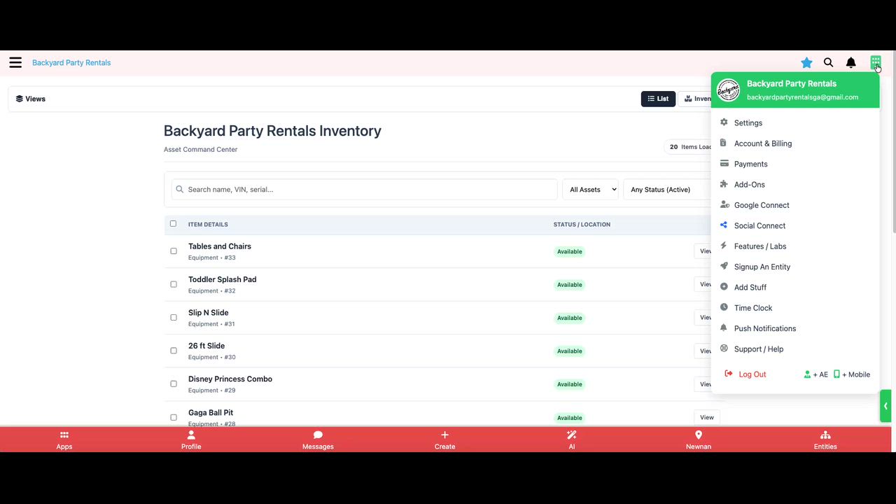Open the search magnifier in header
Image resolution: width=896 pixels, height=504 pixels.
pyautogui.click(x=828, y=62)
